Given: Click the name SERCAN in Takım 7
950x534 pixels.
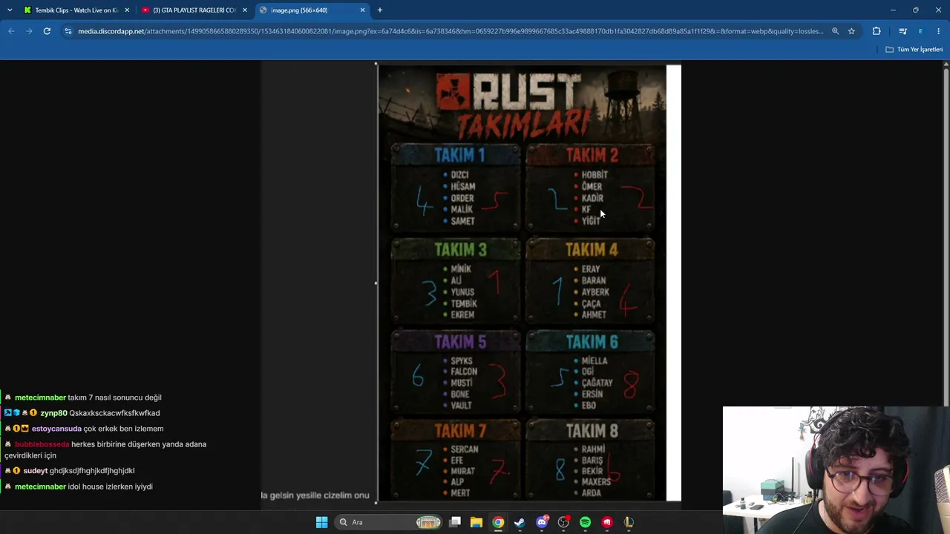Looking at the screenshot, I should pos(465,449).
